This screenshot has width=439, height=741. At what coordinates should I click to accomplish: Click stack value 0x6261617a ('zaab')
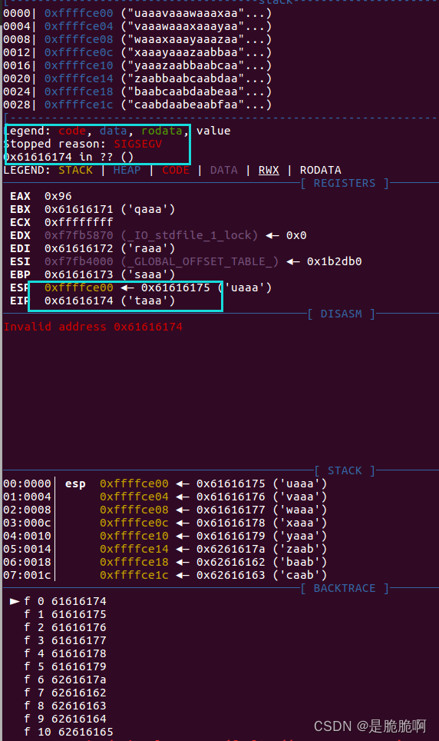click(x=262, y=549)
